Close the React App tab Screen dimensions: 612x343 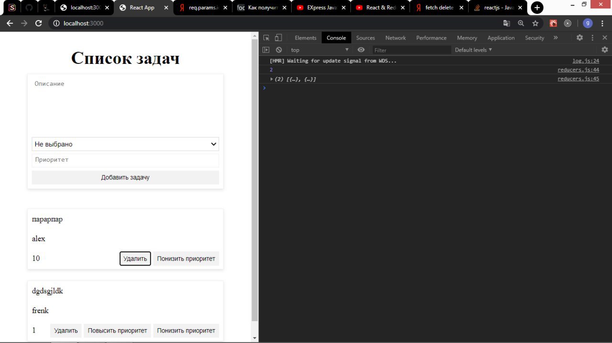[x=166, y=8]
